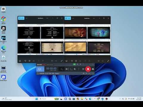This screenshot has height=107, width=143.
Task: Open the Roblox Studio desktop shortcut
Action: tap(4, 30)
